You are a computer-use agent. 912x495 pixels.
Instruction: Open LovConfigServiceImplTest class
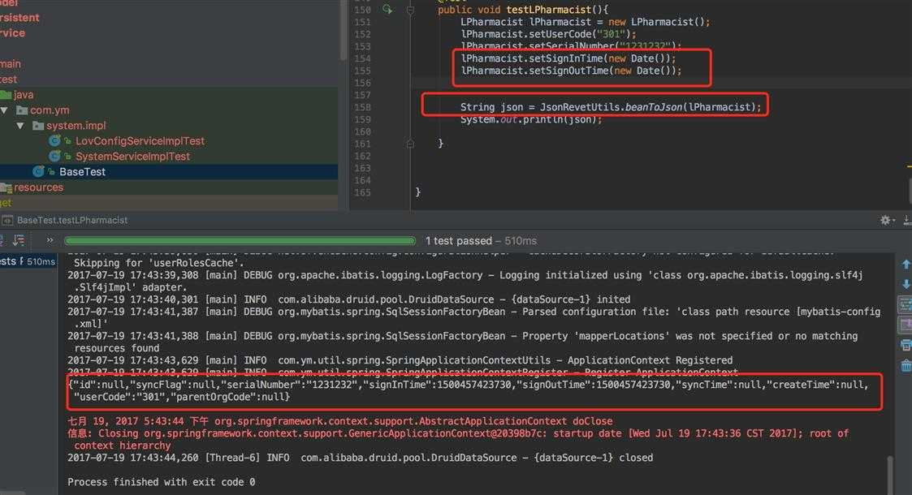point(140,140)
